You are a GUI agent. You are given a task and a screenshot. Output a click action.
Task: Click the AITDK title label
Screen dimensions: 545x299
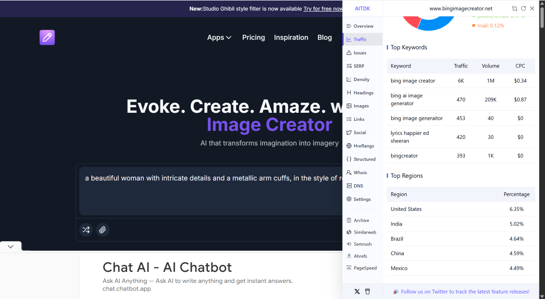pos(362,9)
